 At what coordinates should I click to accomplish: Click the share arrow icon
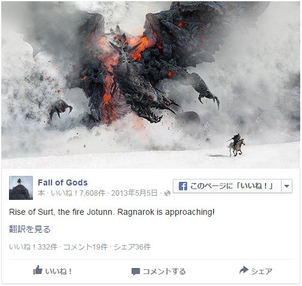pyautogui.click(x=244, y=270)
